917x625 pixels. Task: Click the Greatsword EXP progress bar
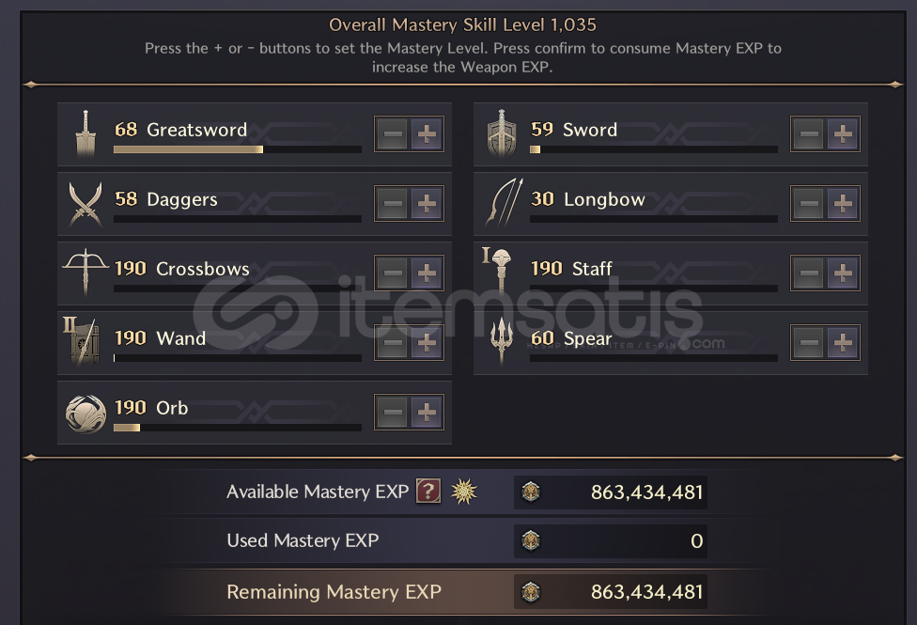(237, 149)
